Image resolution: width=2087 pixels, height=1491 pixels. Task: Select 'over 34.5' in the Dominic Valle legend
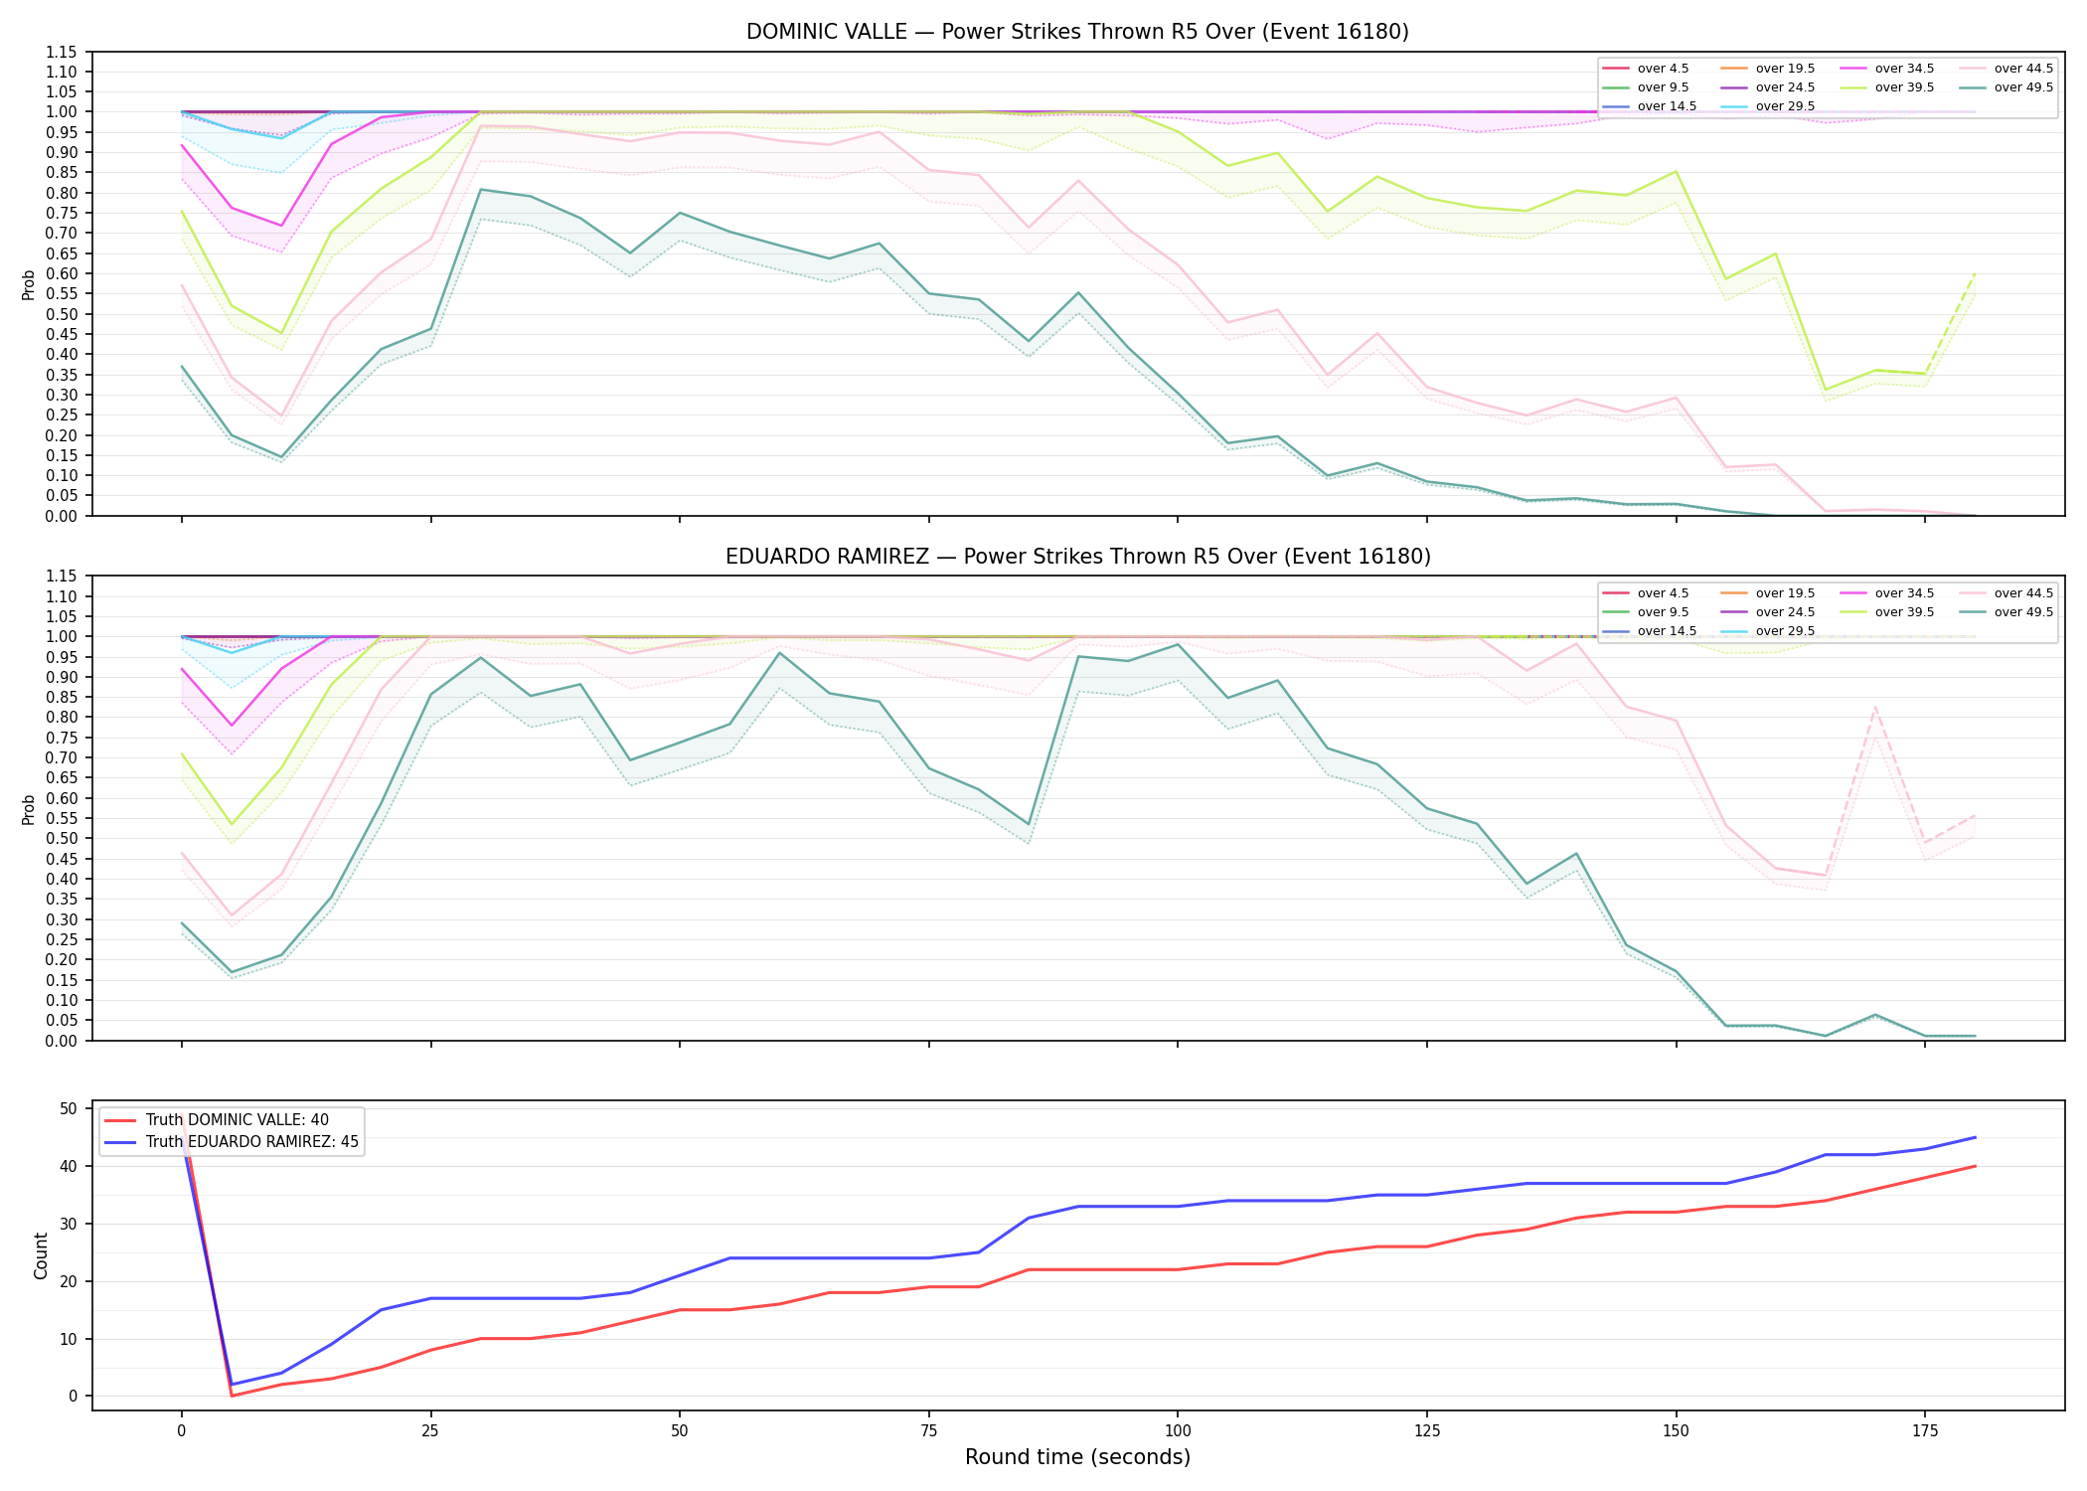[1904, 69]
